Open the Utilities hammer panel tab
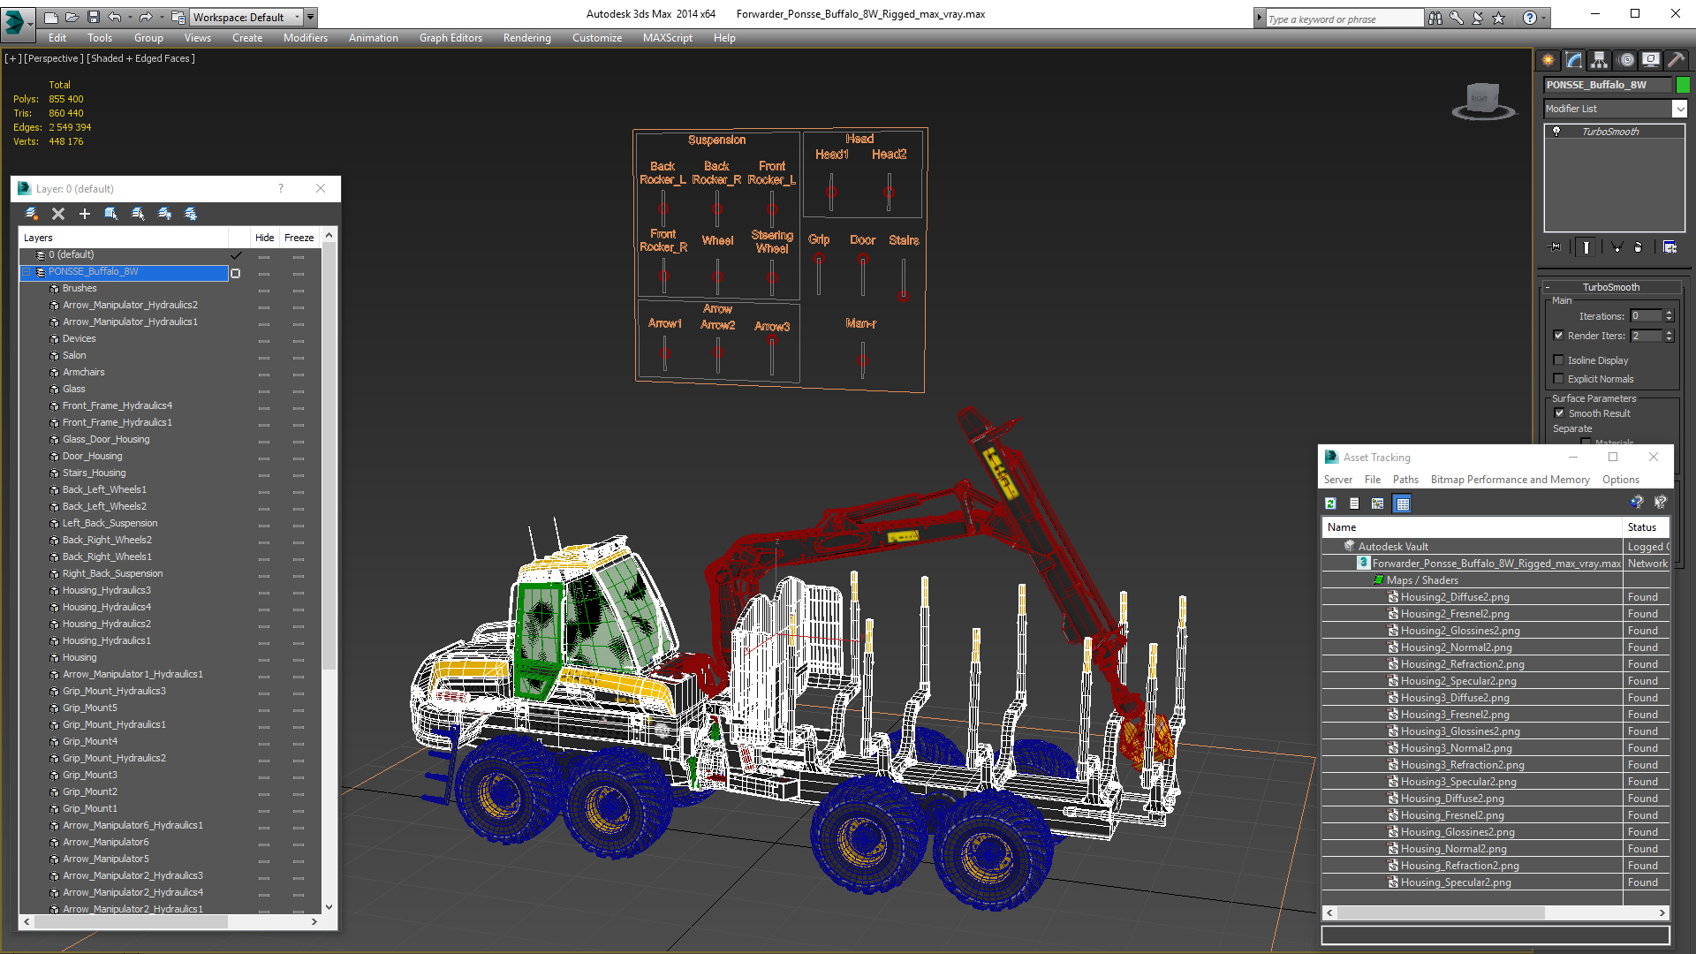 point(1676,60)
